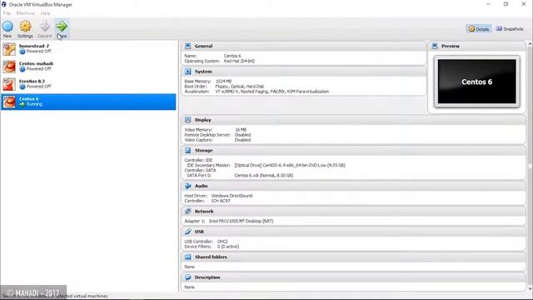Screen dimensions: 533x300
Task: Open the Help menu
Action: [x=45, y=13]
